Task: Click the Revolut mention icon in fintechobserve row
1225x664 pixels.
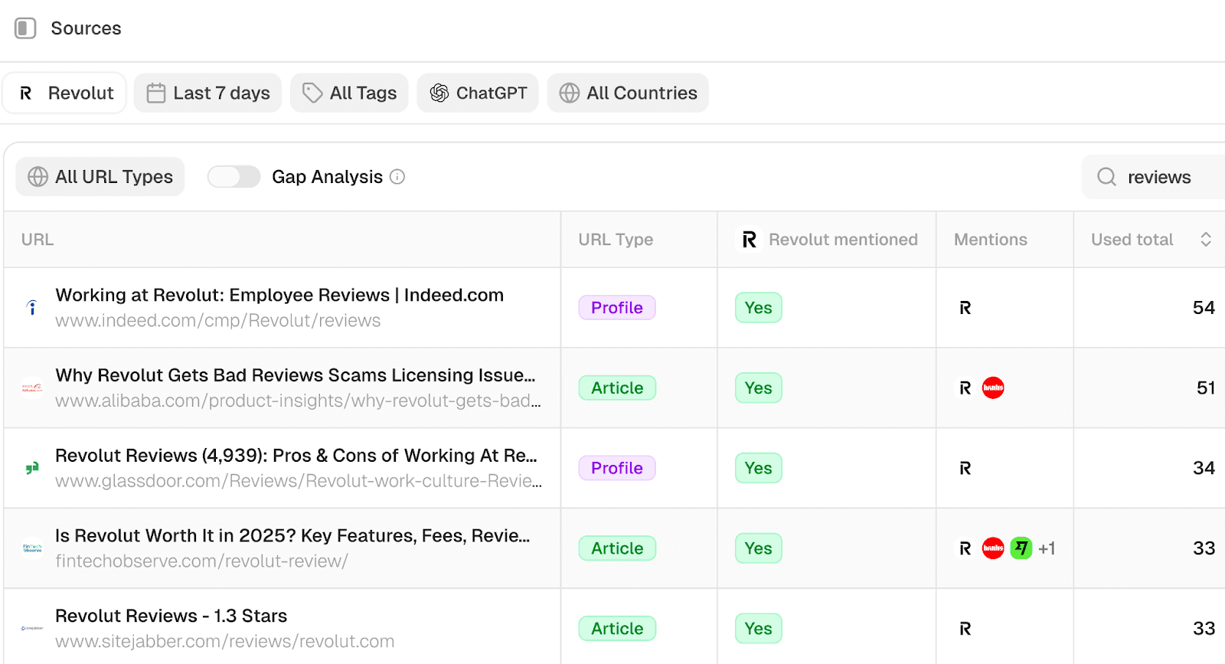Action: 965,548
